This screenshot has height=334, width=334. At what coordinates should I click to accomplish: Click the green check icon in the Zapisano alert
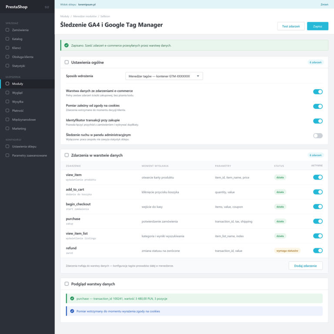(x=67, y=45)
